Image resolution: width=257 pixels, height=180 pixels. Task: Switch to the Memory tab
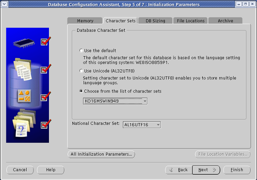85,21
